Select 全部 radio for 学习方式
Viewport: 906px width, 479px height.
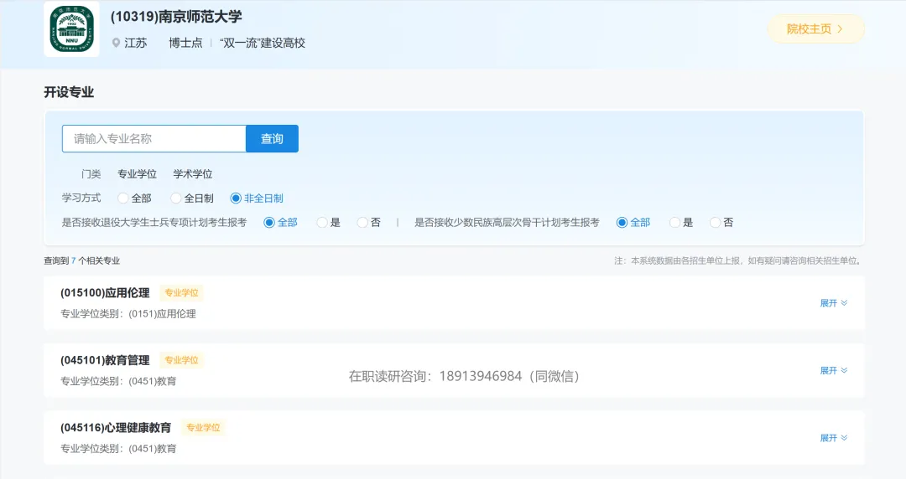122,198
